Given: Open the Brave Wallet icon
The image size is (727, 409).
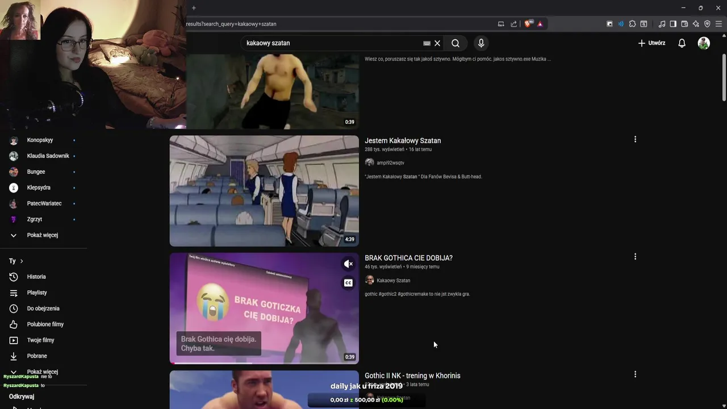Looking at the screenshot, I should [684, 24].
